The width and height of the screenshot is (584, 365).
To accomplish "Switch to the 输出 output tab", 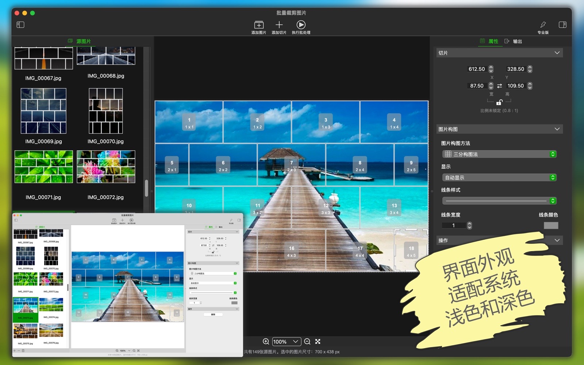I will tap(513, 41).
